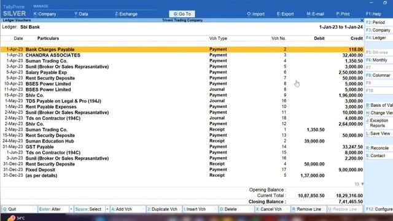393x221 pixels.
Task: Click R: Reconcile in right panel
Action: coord(379,148)
